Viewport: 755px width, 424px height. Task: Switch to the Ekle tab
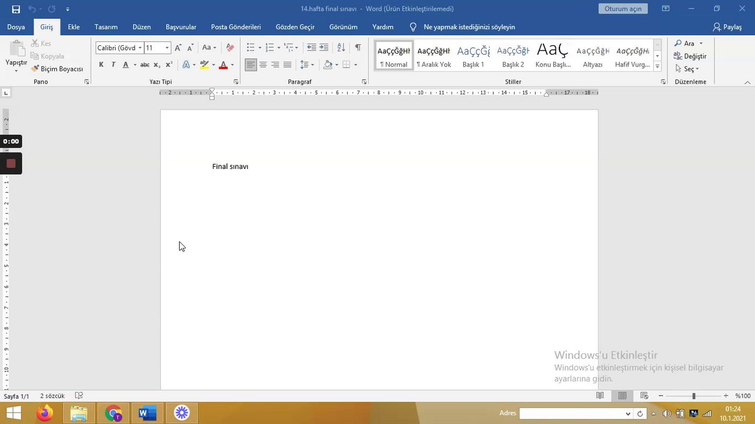[74, 27]
